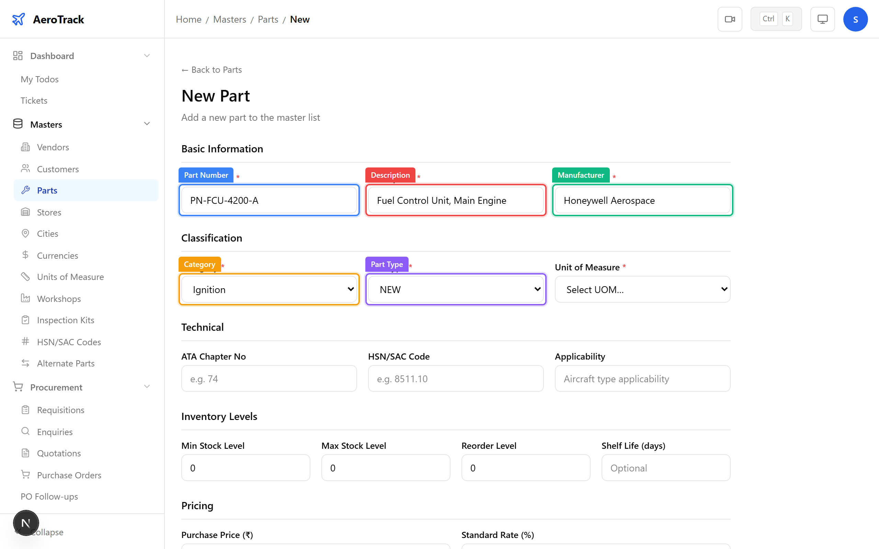Click the monitor icon in the top bar
The height and width of the screenshot is (549, 879).
pyautogui.click(x=822, y=19)
